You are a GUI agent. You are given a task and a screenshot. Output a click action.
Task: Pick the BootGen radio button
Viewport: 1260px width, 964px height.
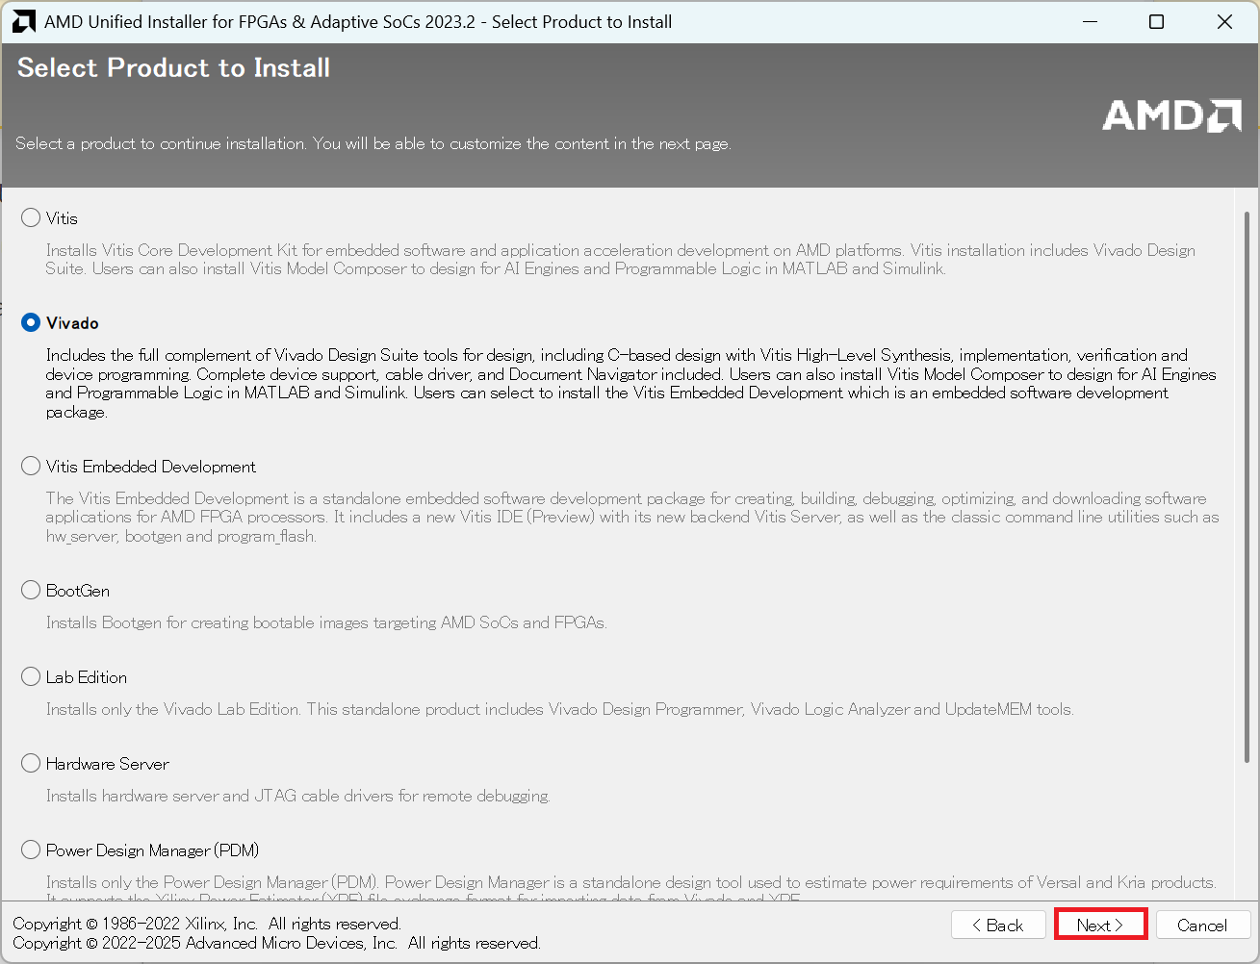[x=31, y=591]
